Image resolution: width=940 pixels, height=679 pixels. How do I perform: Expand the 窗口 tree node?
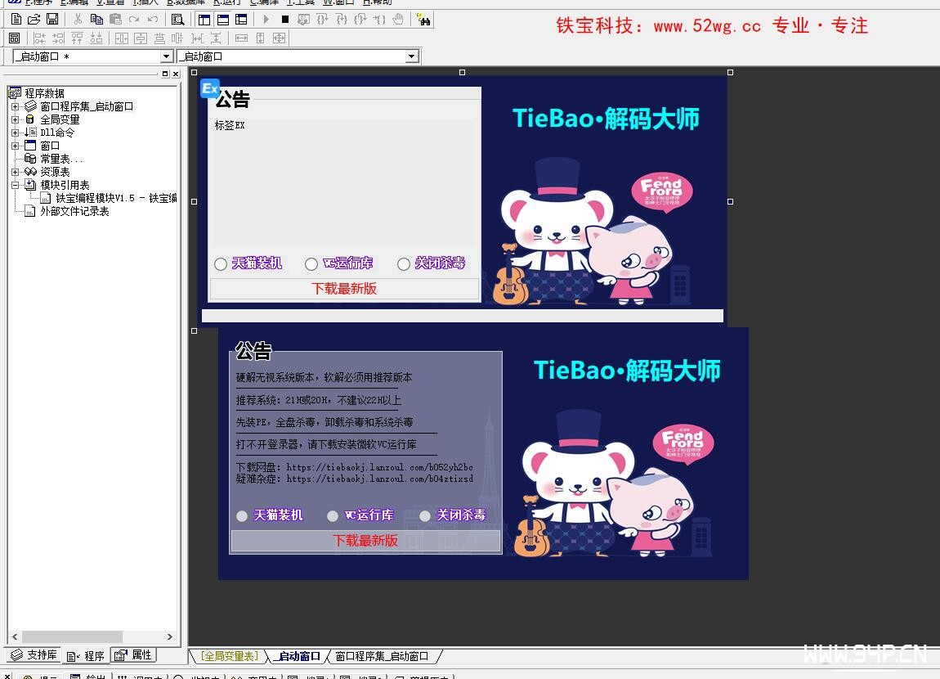pos(15,146)
